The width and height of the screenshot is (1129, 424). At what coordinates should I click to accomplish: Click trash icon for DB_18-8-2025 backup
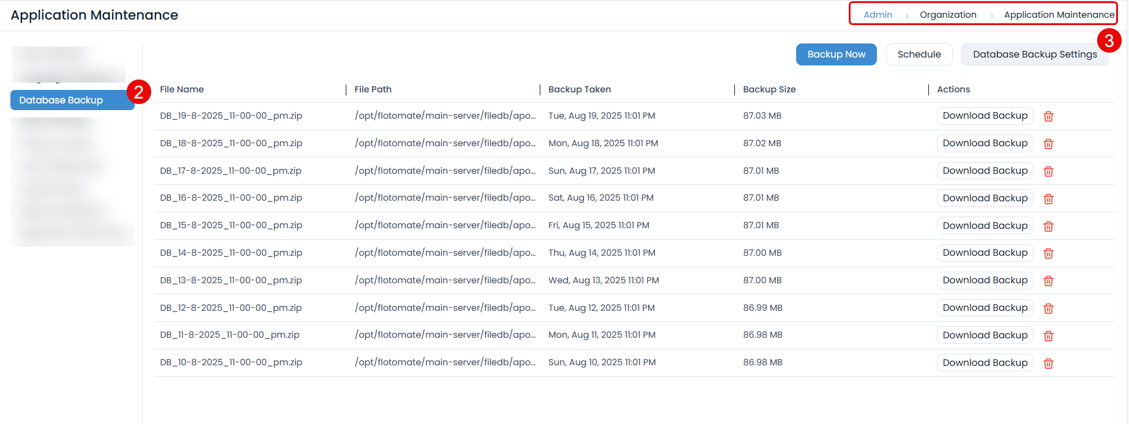pos(1048,144)
